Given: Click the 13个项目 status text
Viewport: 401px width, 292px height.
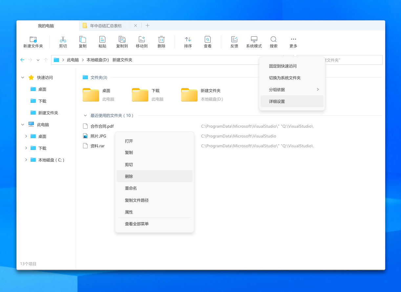Looking at the screenshot, I should (x=28, y=264).
